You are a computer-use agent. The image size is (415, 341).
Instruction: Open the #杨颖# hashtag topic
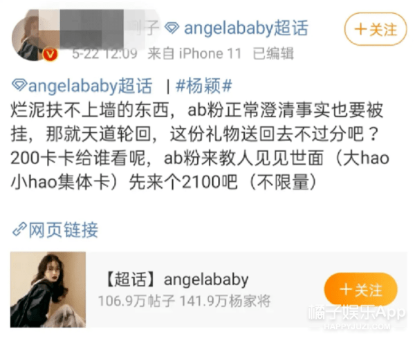coord(204,86)
